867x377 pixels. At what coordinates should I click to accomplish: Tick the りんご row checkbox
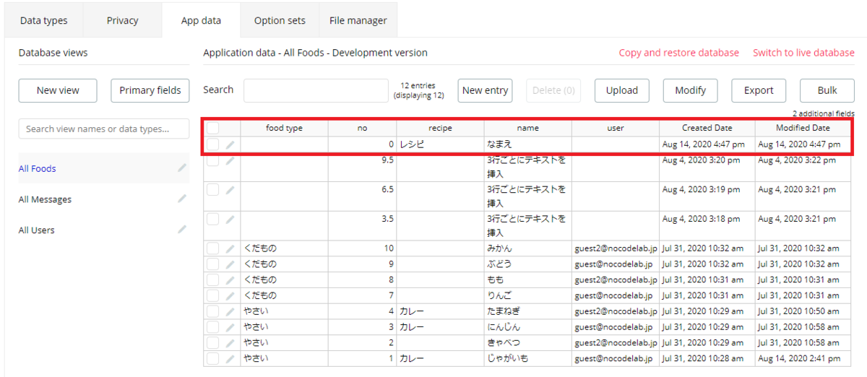tap(213, 295)
